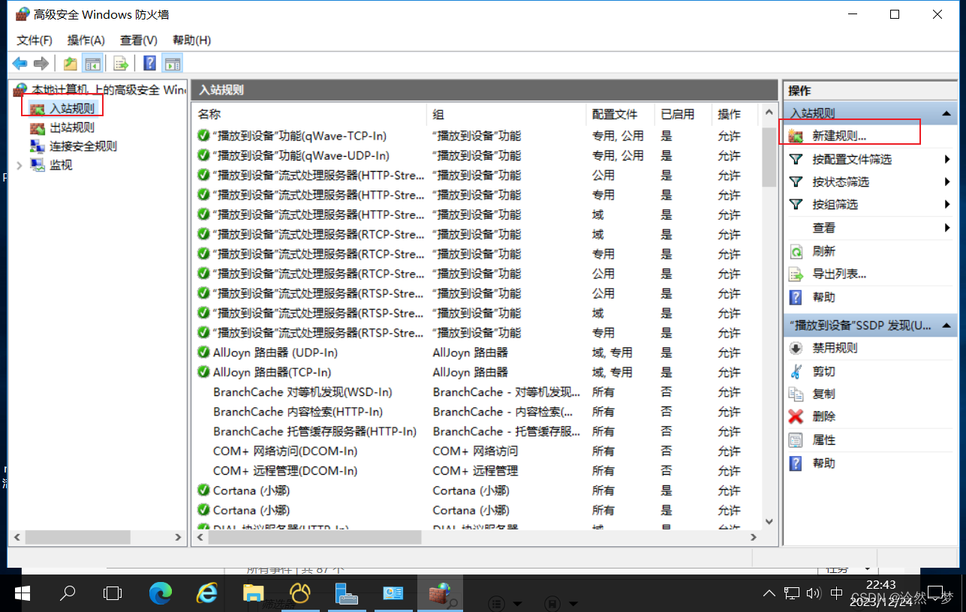The width and height of the screenshot is (966, 612).
Task: Open the 查看(V) menu
Action: [x=137, y=40]
